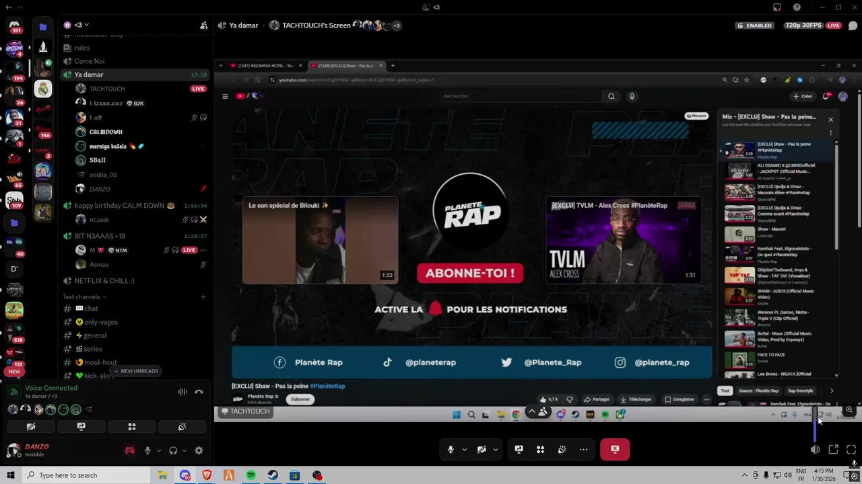862x484 pixels.
Task: Toggle camera in the bottom call controls
Action: 482,449
